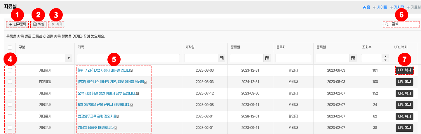Increase the 조회수 filter value with up arrow

click(385, 57)
